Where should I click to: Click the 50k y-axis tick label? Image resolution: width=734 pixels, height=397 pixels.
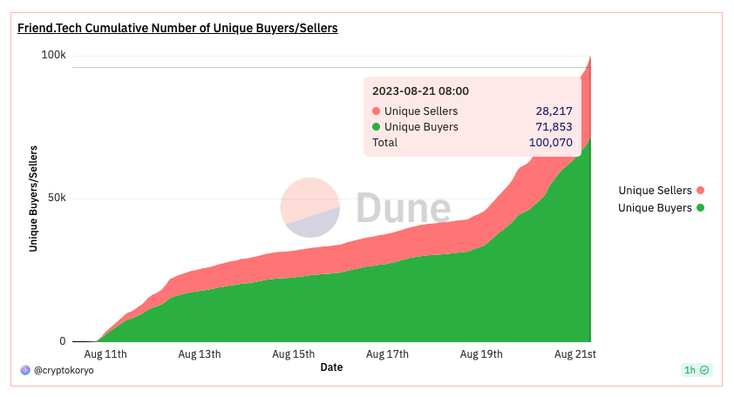click(x=57, y=198)
